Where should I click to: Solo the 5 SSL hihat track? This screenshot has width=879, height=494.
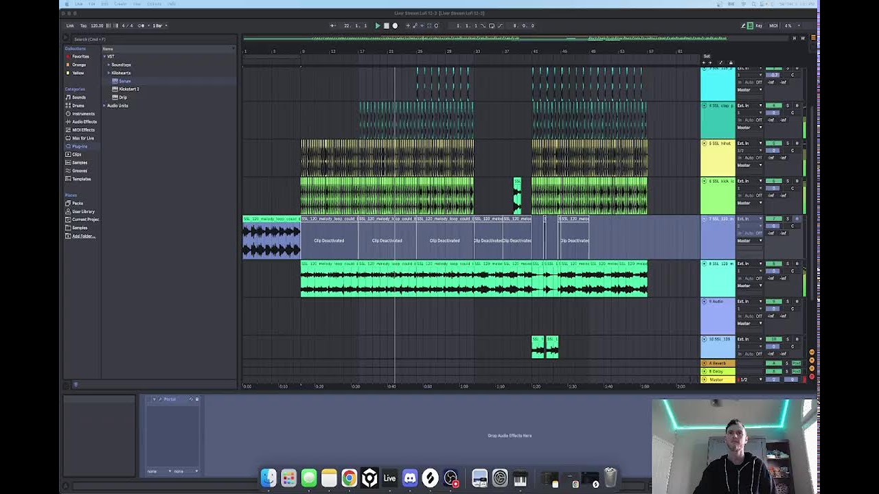pyautogui.click(x=788, y=143)
